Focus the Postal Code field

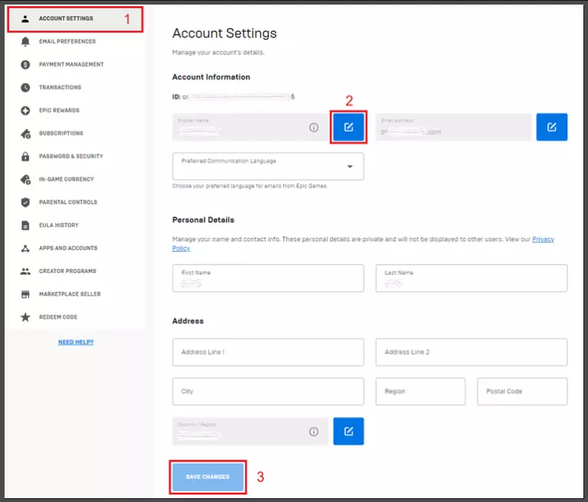tap(522, 391)
